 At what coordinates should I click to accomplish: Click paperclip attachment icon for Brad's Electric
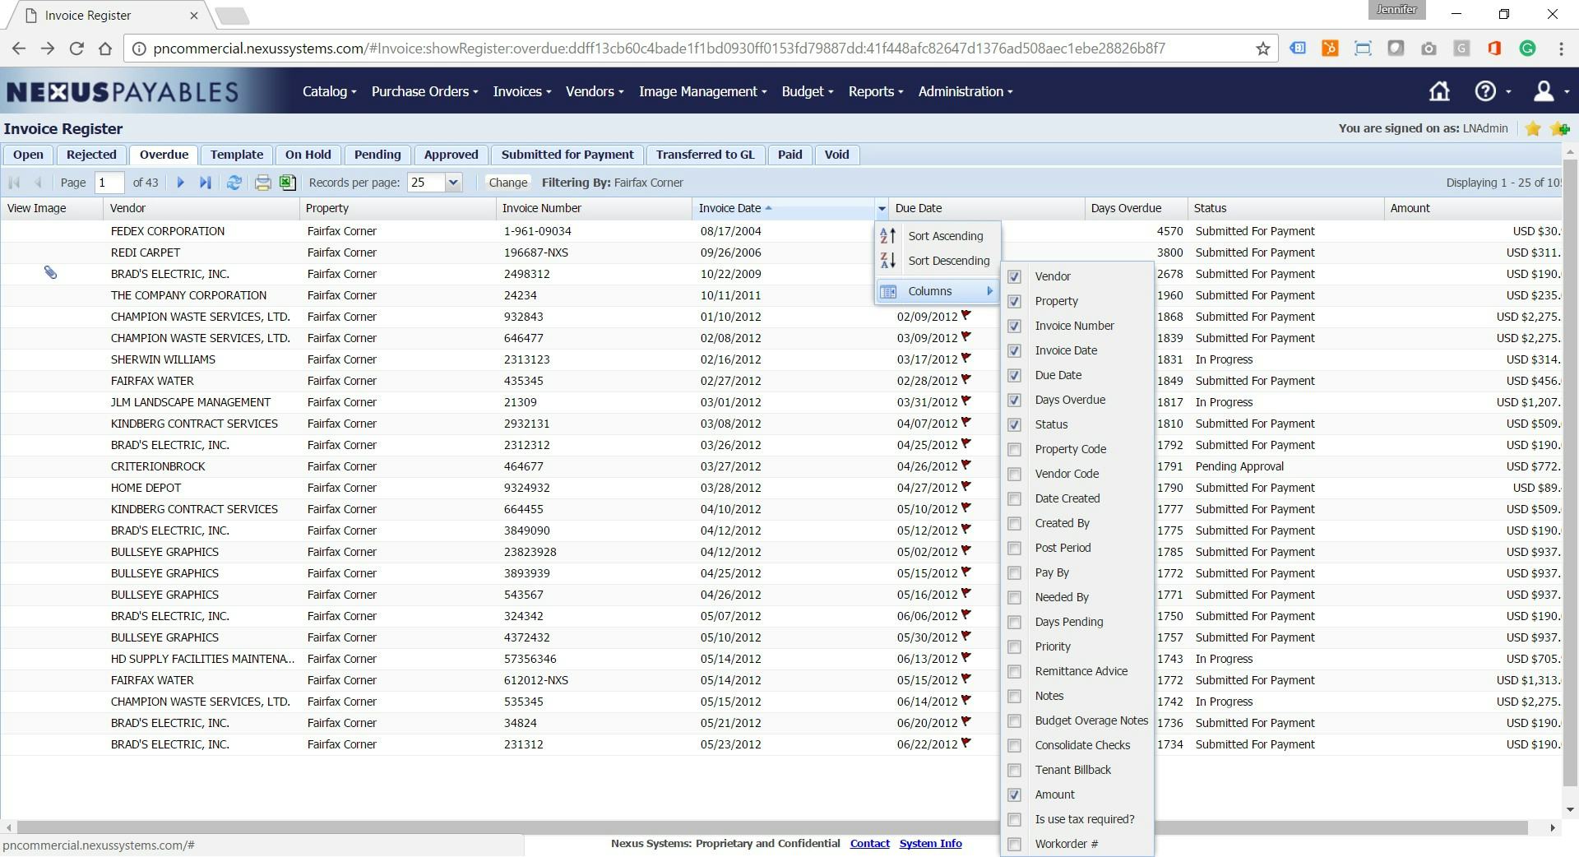point(50,273)
